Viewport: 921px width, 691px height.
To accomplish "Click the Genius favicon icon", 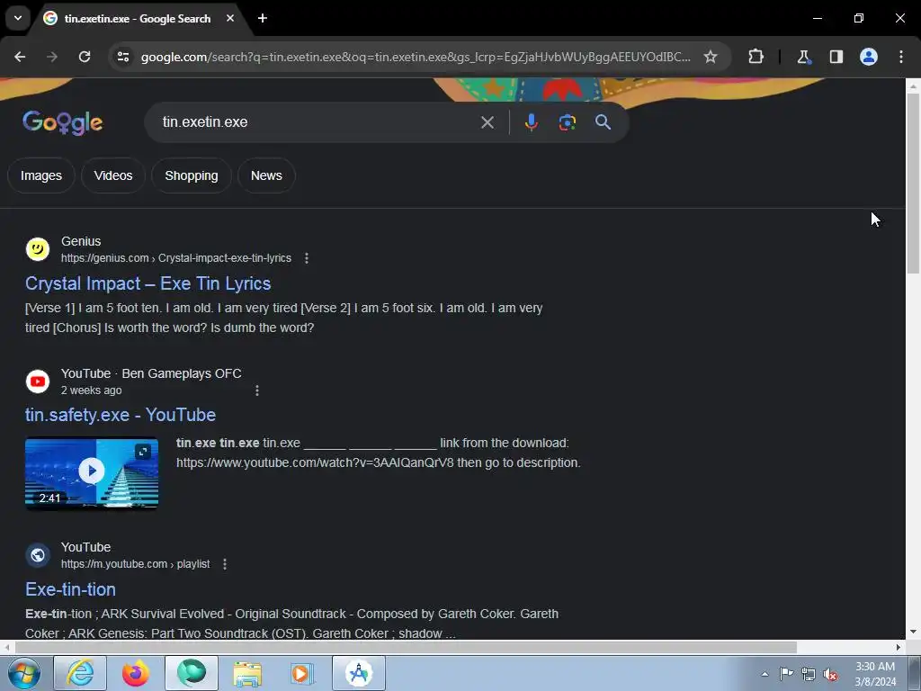I will 38,249.
